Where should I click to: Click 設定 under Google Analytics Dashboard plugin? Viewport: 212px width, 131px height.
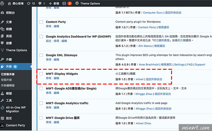tap(48, 41)
